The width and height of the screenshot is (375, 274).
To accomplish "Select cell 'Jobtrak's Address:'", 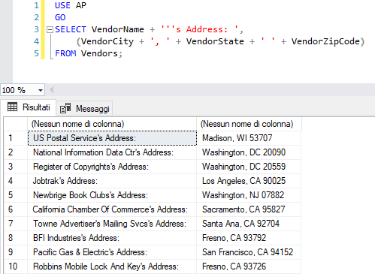I will coord(112,181).
